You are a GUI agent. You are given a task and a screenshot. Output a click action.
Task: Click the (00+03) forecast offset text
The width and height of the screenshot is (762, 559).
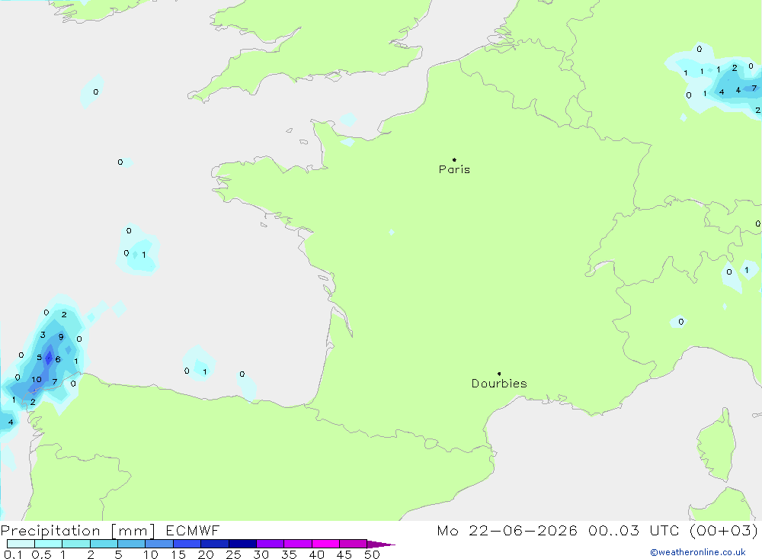[x=724, y=531]
